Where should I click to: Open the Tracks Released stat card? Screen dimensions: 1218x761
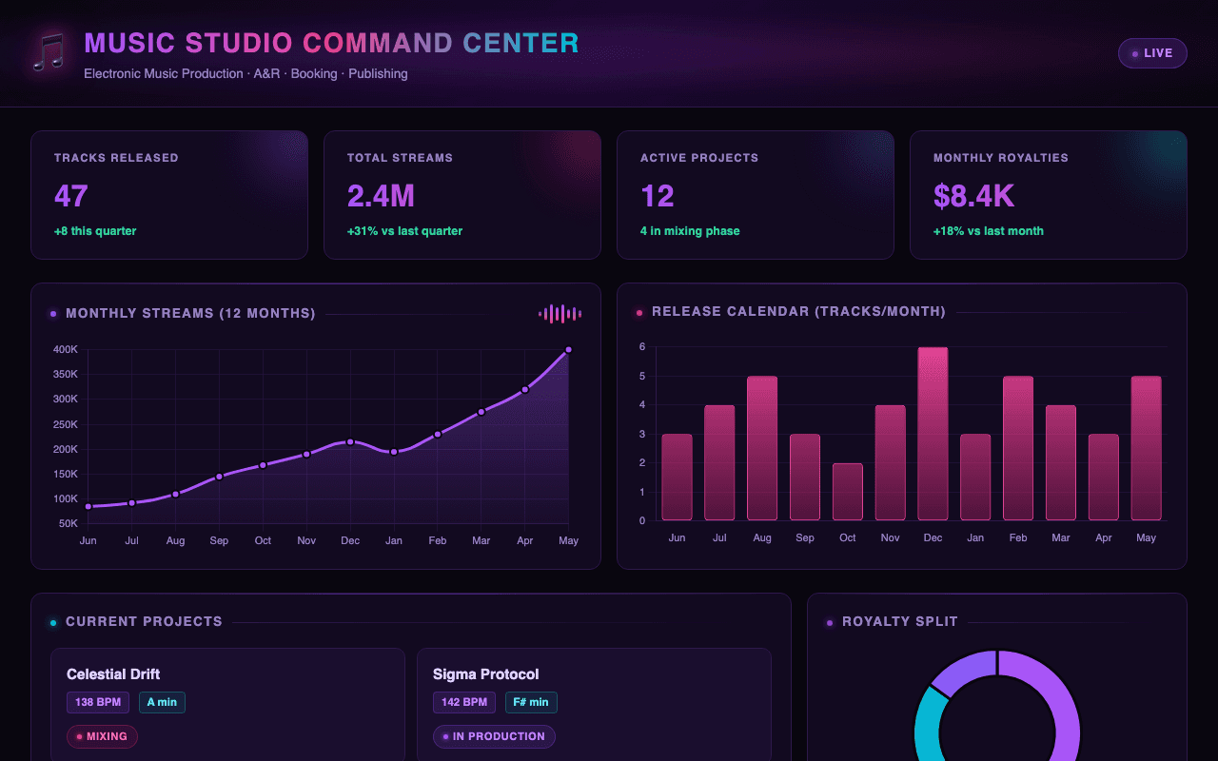pos(169,195)
